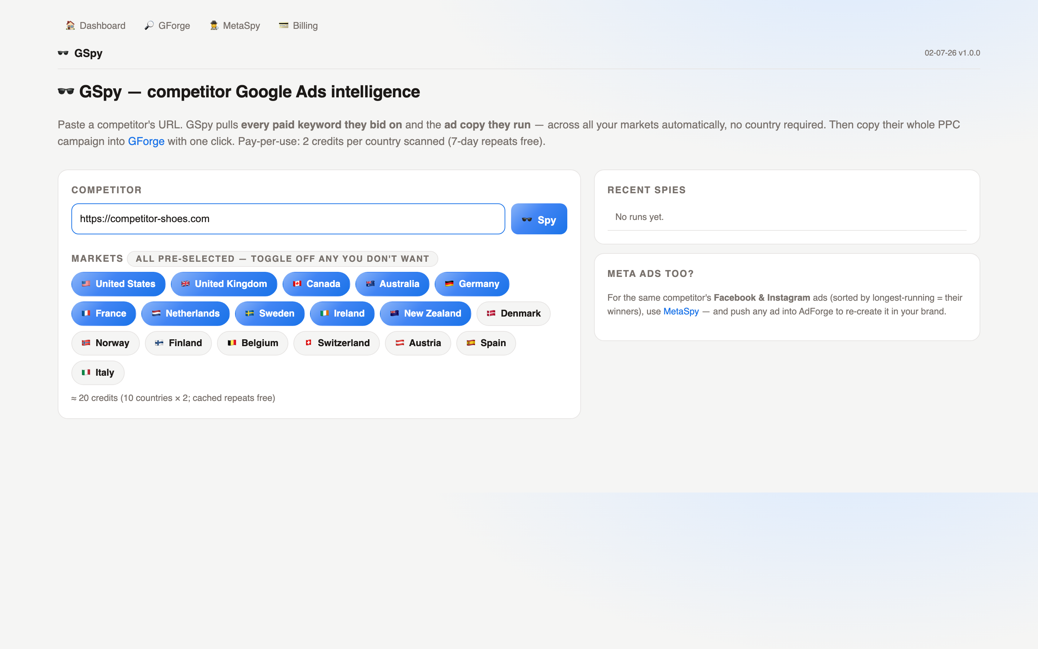1038x649 pixels.
Task: Deselect the Netherlands market chip
Action: click(186, 313)
